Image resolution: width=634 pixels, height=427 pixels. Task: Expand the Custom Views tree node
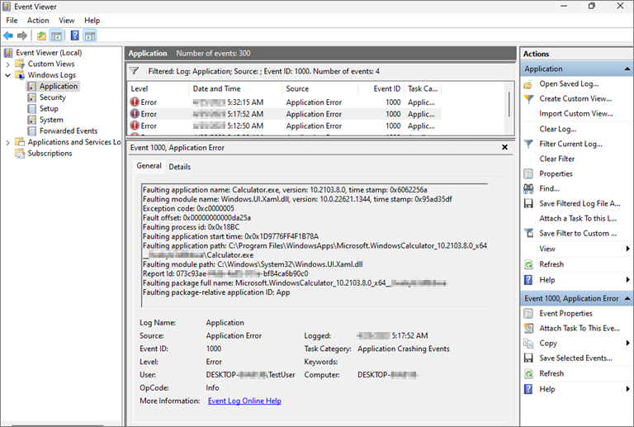point(8,64)
